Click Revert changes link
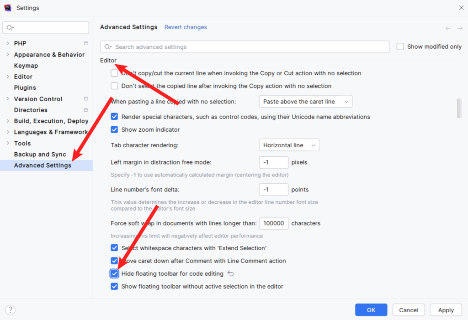Screen dimensions: 468x320 [186, 27]
